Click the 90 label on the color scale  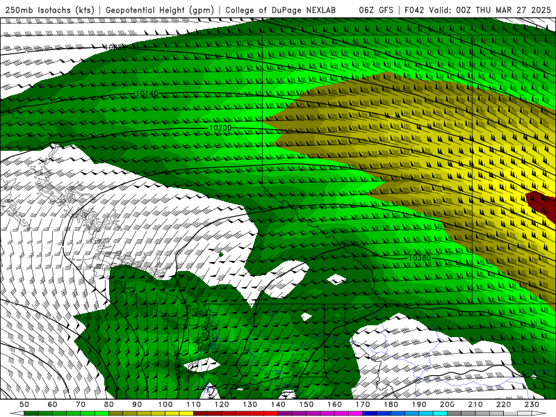[x=137, y=404]
